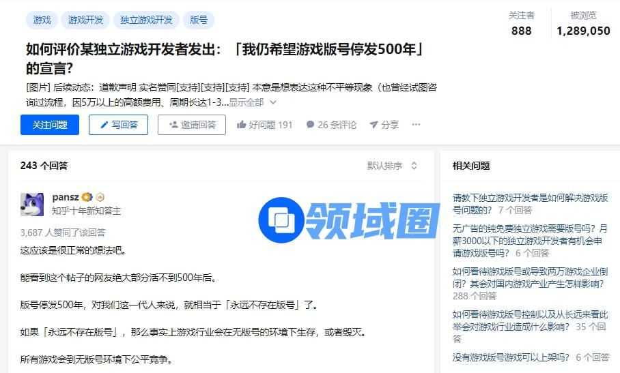
Task: Click the gold badge next to pansz
Action: click(x=87, y=196)
